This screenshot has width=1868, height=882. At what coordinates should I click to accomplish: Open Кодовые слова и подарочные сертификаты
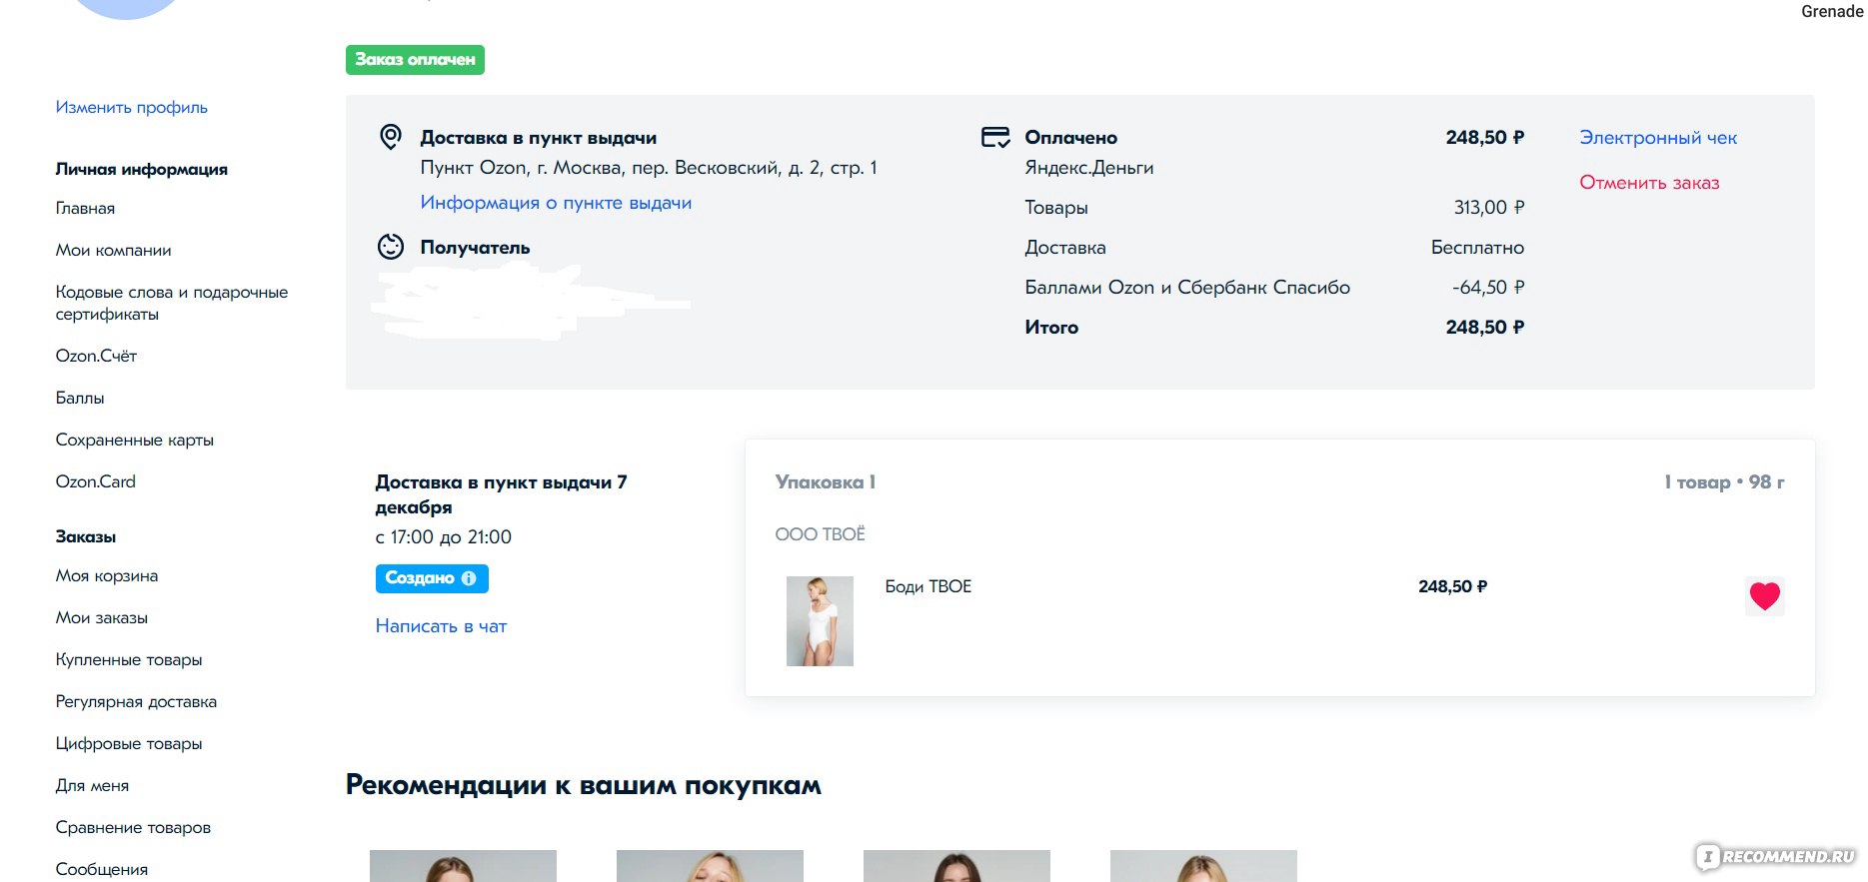coord(171,303)
